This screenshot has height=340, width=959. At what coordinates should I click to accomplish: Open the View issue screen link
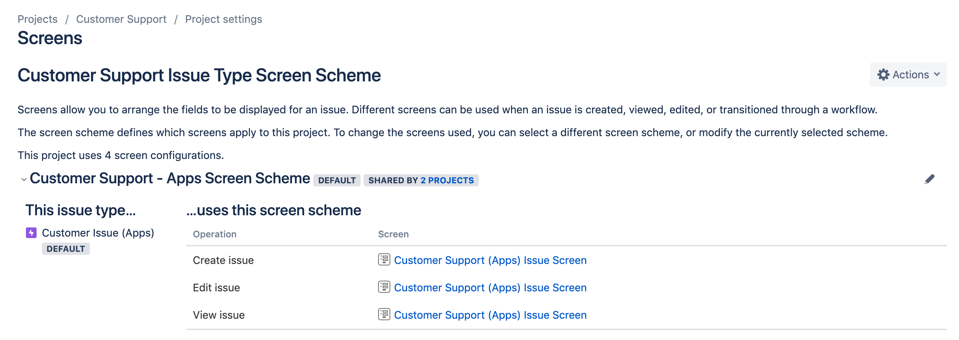pos(490,315)
